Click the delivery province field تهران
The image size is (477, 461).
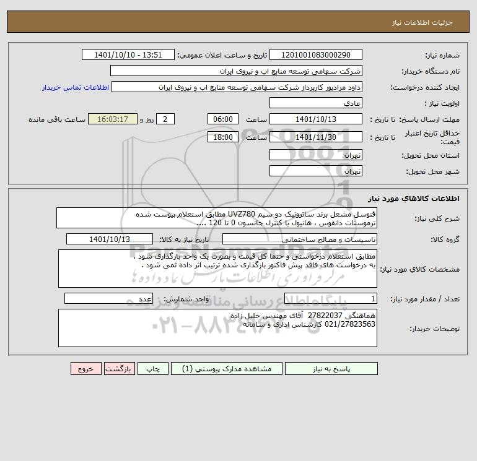316,155
